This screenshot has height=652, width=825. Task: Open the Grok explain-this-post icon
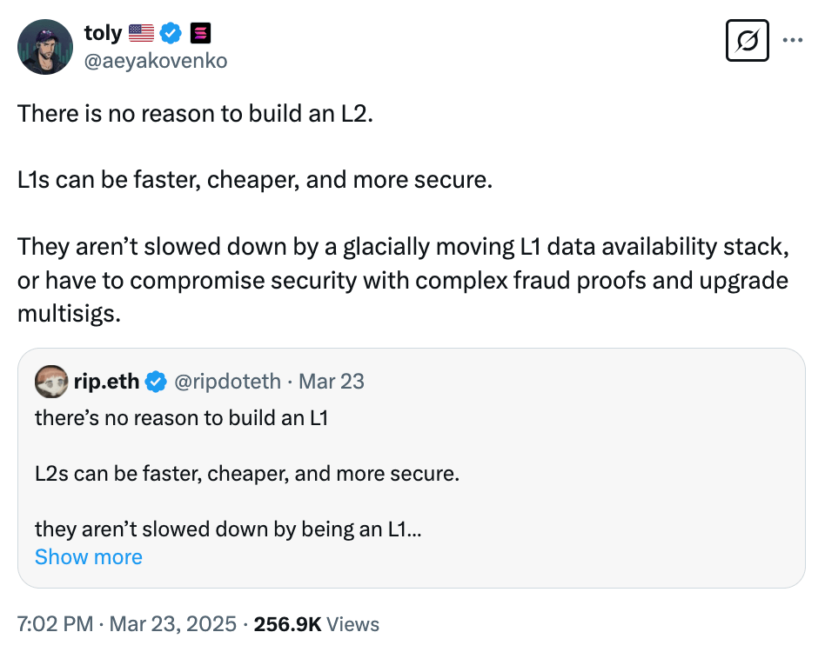click(x=747, y=40)
